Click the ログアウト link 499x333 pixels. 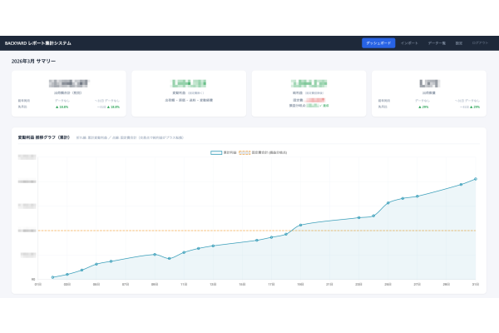coord(481,42)
